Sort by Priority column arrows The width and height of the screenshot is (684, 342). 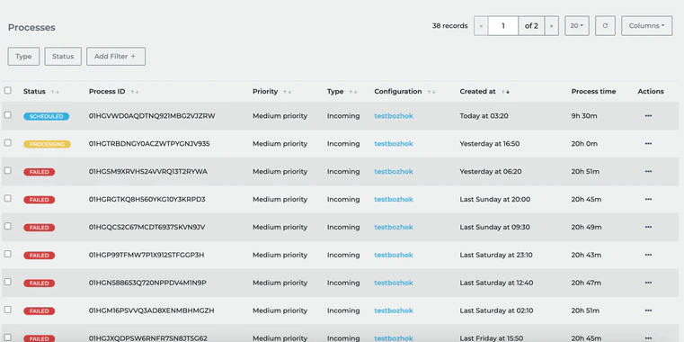[288, 92]
